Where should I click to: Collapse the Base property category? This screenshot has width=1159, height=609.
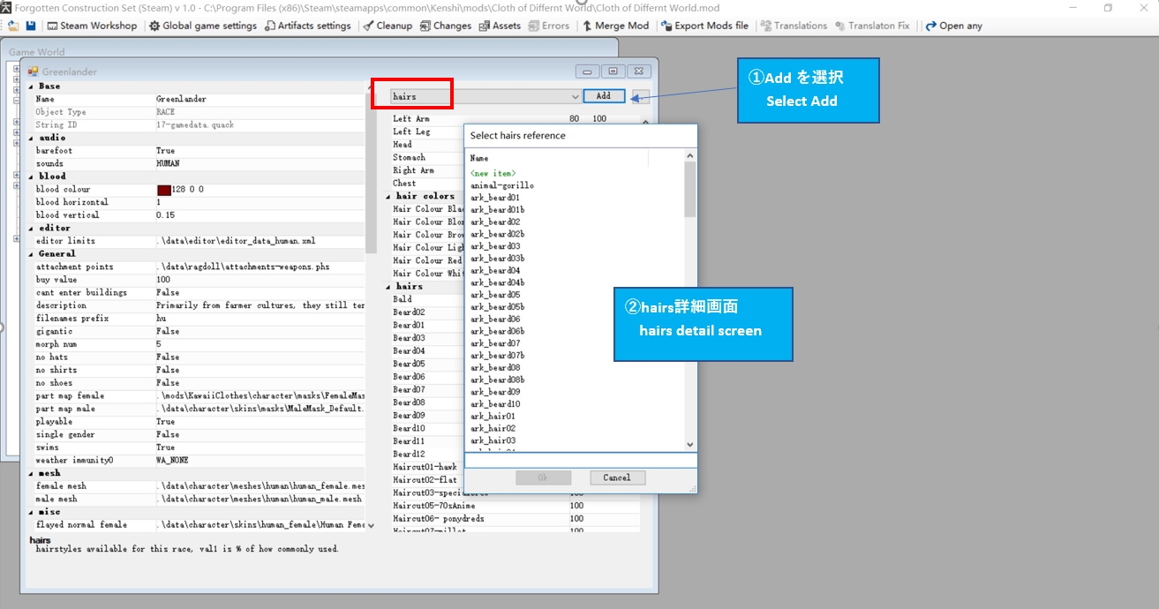click(x=31, y=86)
